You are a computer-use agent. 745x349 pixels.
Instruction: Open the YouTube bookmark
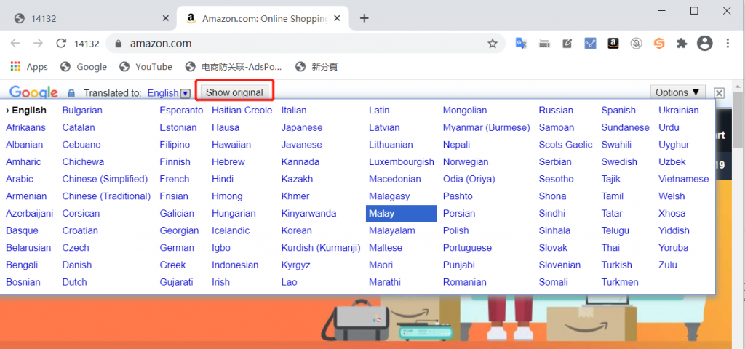pos(146,66)
